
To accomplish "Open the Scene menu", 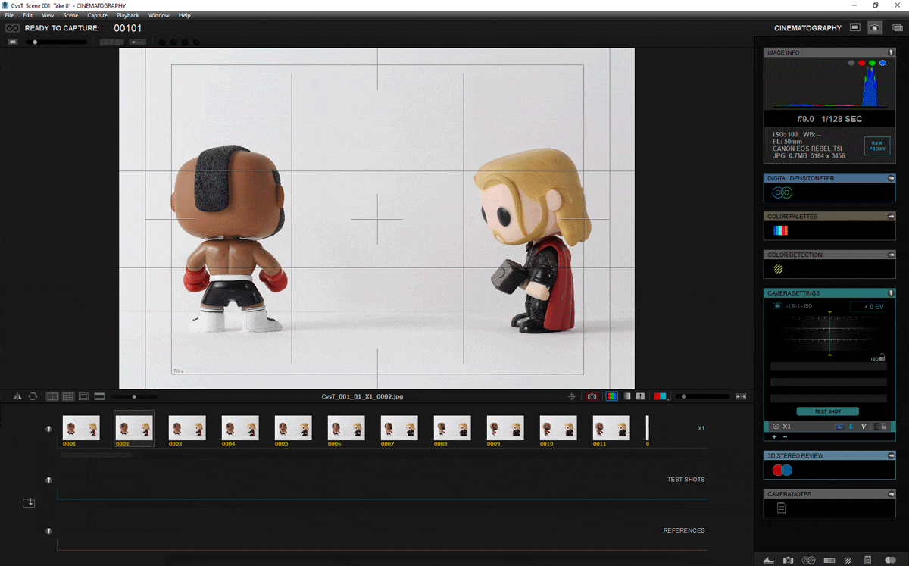I will point(70,15).
